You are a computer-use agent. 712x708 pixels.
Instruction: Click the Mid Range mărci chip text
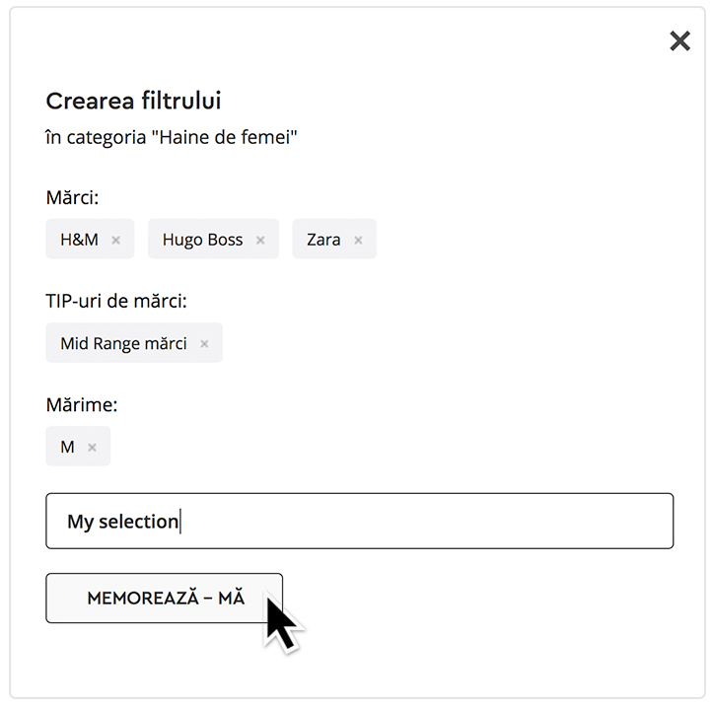pos(123,343)
